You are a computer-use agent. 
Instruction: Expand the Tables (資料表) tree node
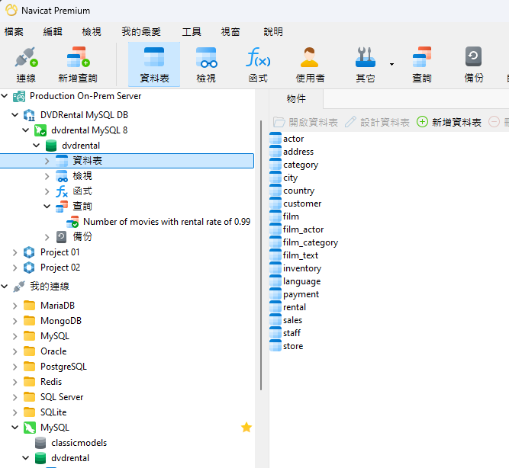pyautogui.click(x=47, y=161)
